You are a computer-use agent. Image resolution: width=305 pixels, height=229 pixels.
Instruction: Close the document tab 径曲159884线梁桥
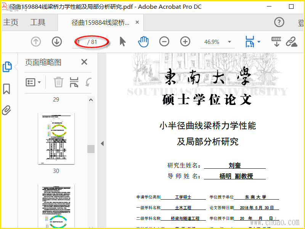137,23
